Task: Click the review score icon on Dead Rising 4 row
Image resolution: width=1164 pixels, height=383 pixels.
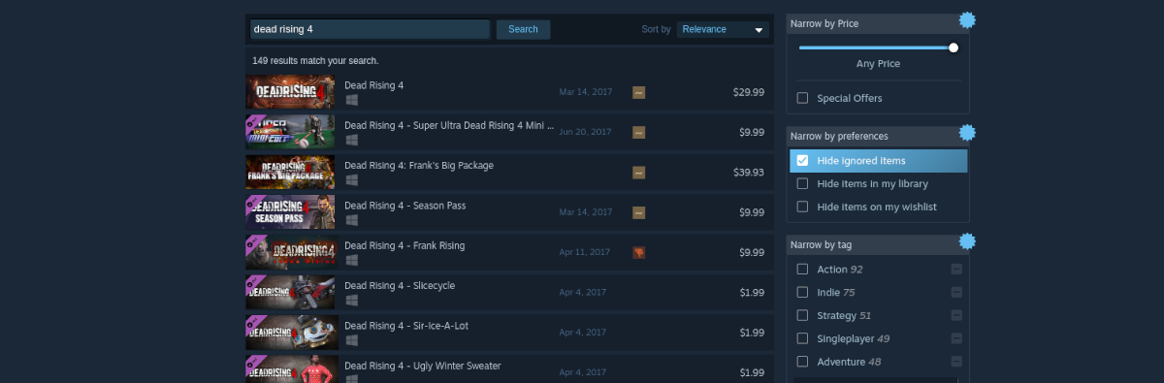Action: point(639,92)
